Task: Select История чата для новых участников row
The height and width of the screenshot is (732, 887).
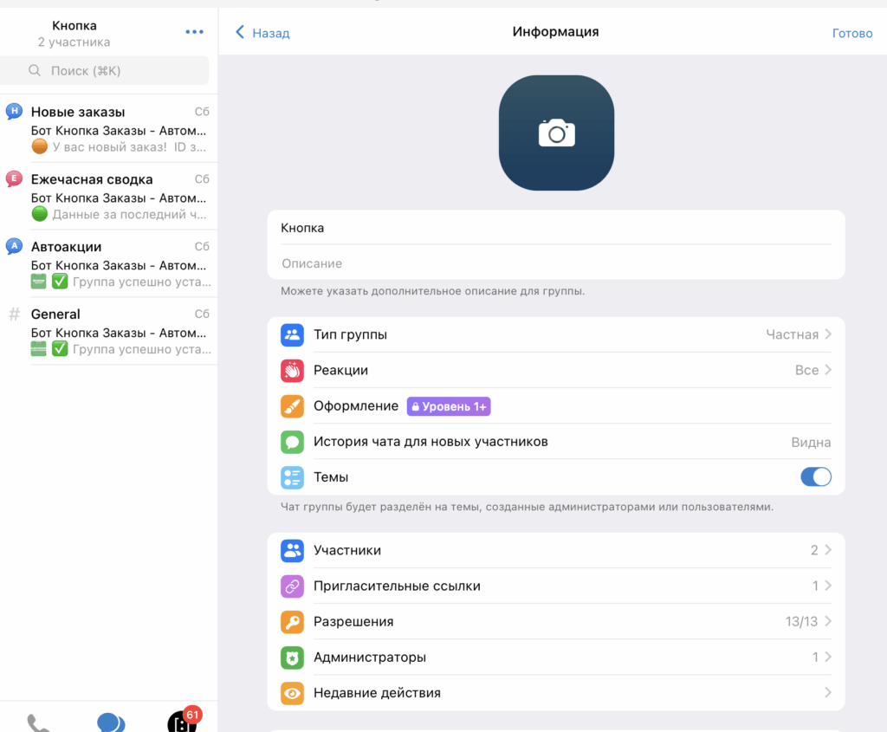Action: point(556,441)
